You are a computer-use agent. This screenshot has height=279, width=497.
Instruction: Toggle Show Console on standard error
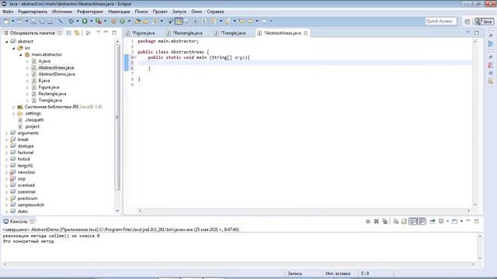tap(422, 222)
